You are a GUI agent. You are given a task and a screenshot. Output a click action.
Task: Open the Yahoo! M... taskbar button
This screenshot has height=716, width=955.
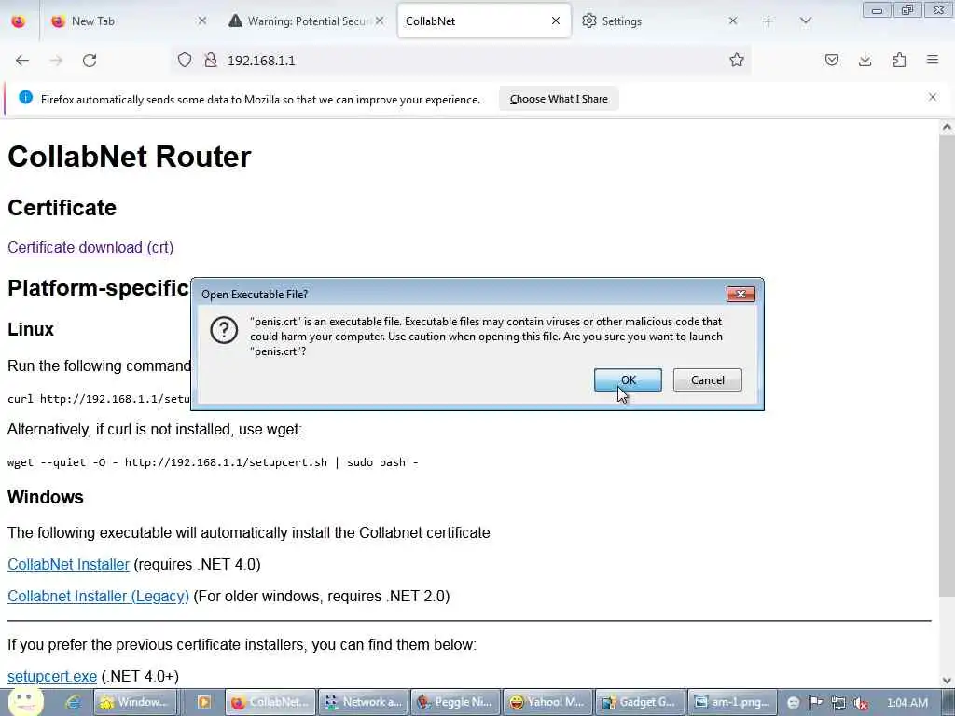click(x=548, y=702)
